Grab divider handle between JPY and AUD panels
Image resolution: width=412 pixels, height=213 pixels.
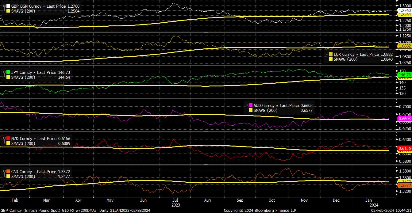(206, 98)
